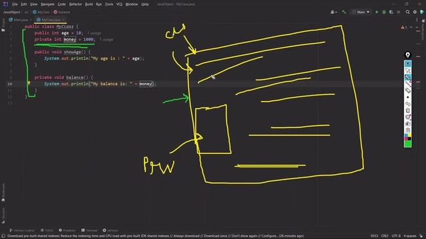
Task: Open the Run menu
Action: [99, 5]
